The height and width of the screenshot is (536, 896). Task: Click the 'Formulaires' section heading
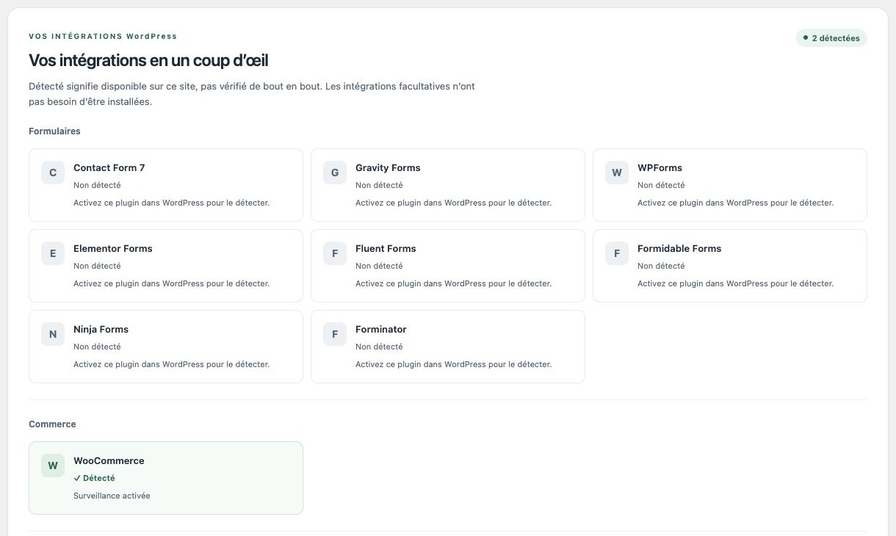tap(54, 131)
